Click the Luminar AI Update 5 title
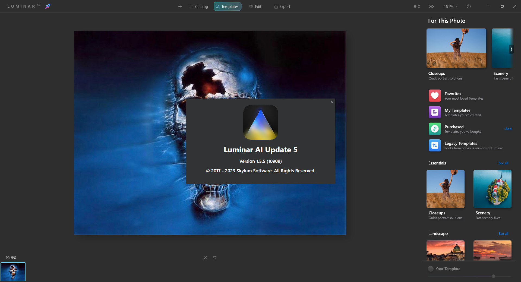The image size is (521, 282). 261,150
